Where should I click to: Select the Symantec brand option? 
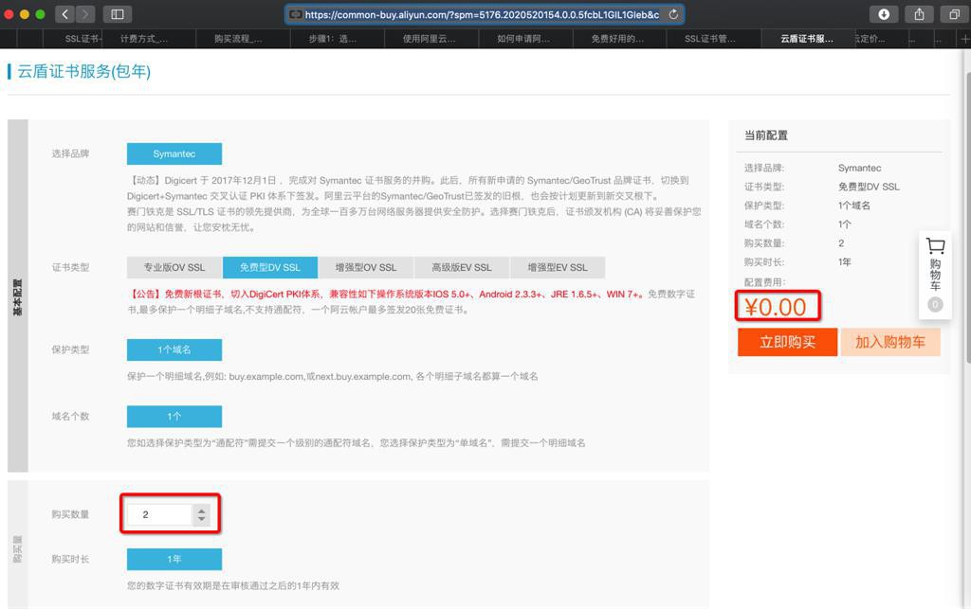(x=174, y=154)
